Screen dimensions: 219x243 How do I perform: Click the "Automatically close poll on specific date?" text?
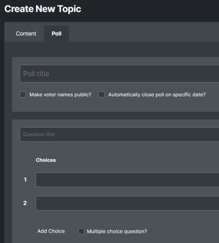pos(157,95)
